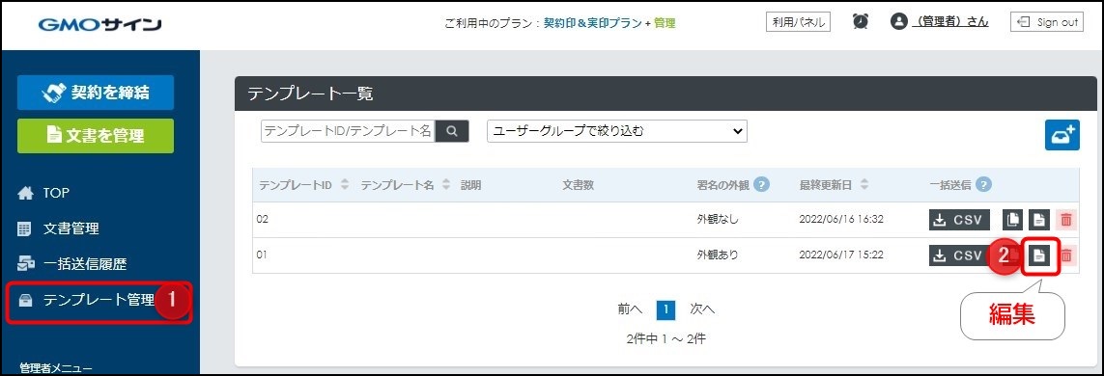Click help icon beside 一括送信

(x=983, y=185)
